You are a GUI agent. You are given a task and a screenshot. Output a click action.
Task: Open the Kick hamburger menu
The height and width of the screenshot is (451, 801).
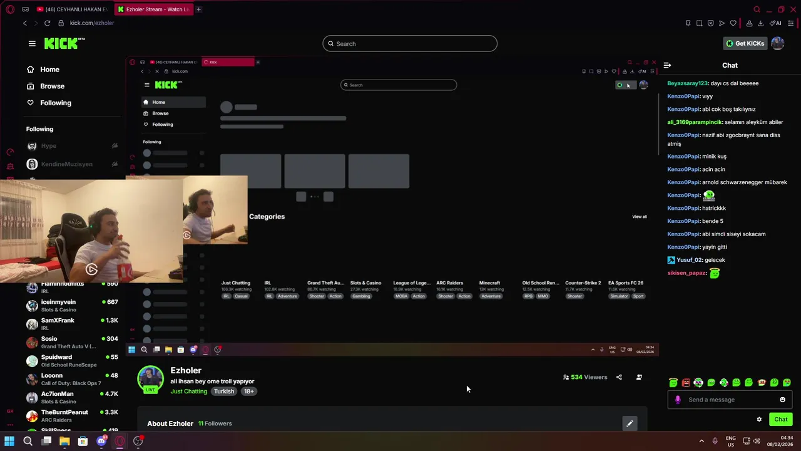click(x=32, y=43)
